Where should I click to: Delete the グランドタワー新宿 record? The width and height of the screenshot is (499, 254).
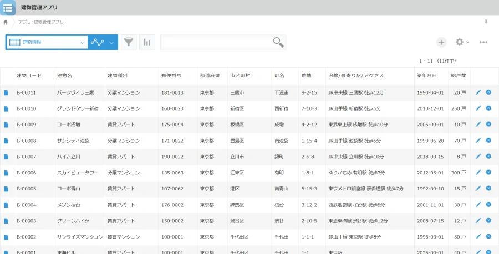point(488,108)
